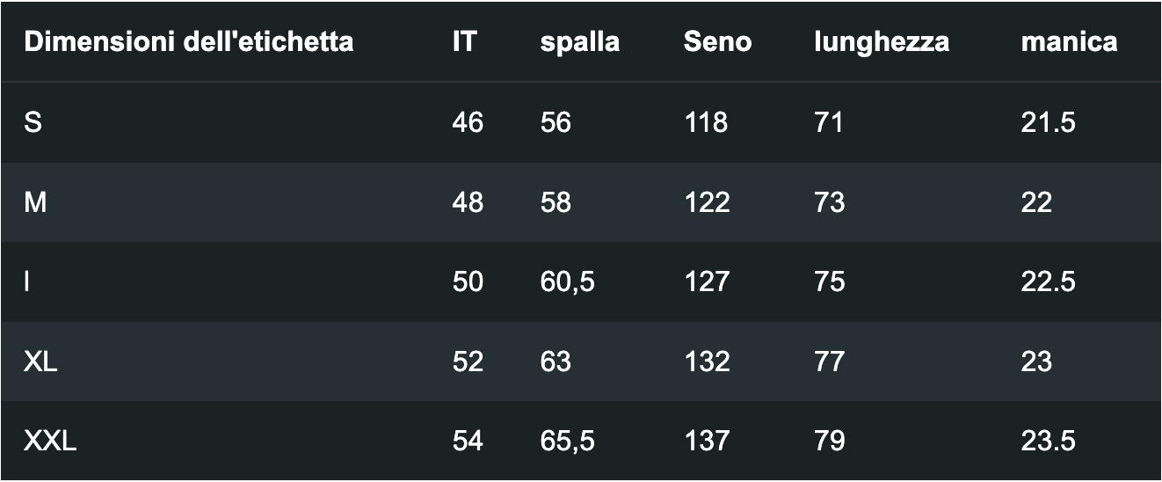This screenshot has height=482, width=1162.
Task: Select the 'spalla' column header
Action: [579, 41]
